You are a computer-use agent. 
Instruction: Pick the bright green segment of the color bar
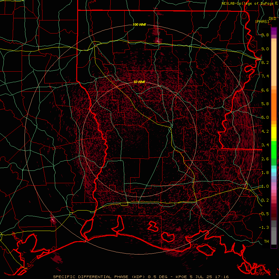coord(274,150)
